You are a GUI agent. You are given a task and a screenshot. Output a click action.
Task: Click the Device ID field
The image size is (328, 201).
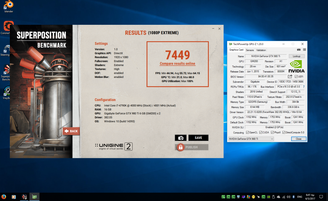coord(291,81)
